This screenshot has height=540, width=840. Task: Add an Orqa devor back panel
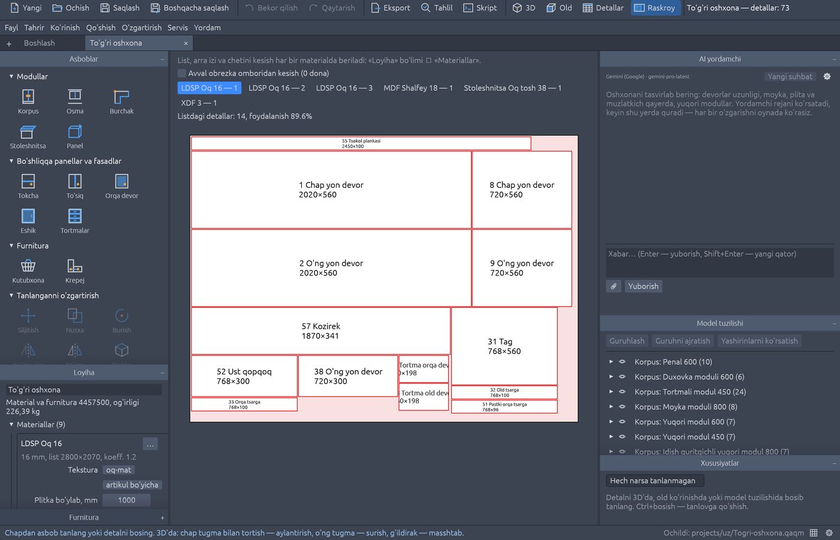point(122,186)
